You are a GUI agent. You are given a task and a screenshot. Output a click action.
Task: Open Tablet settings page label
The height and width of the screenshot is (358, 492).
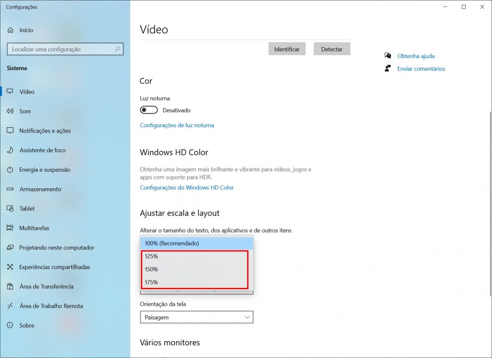pos(27,208)
